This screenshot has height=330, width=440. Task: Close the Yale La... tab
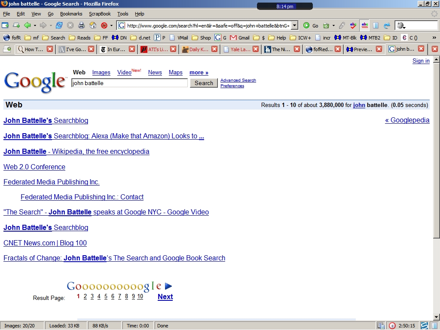point(255,49)
